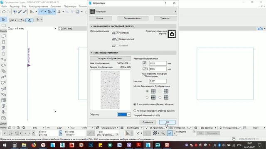Viewport: 266px width, 149px height.
Task: Open the 61% zoom value dropdown arrow
Action: point(44,128)
